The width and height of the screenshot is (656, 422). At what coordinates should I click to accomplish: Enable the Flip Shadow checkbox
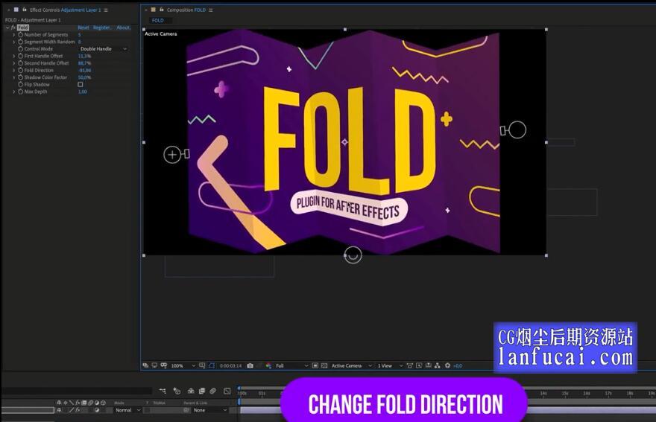(81, 84)
